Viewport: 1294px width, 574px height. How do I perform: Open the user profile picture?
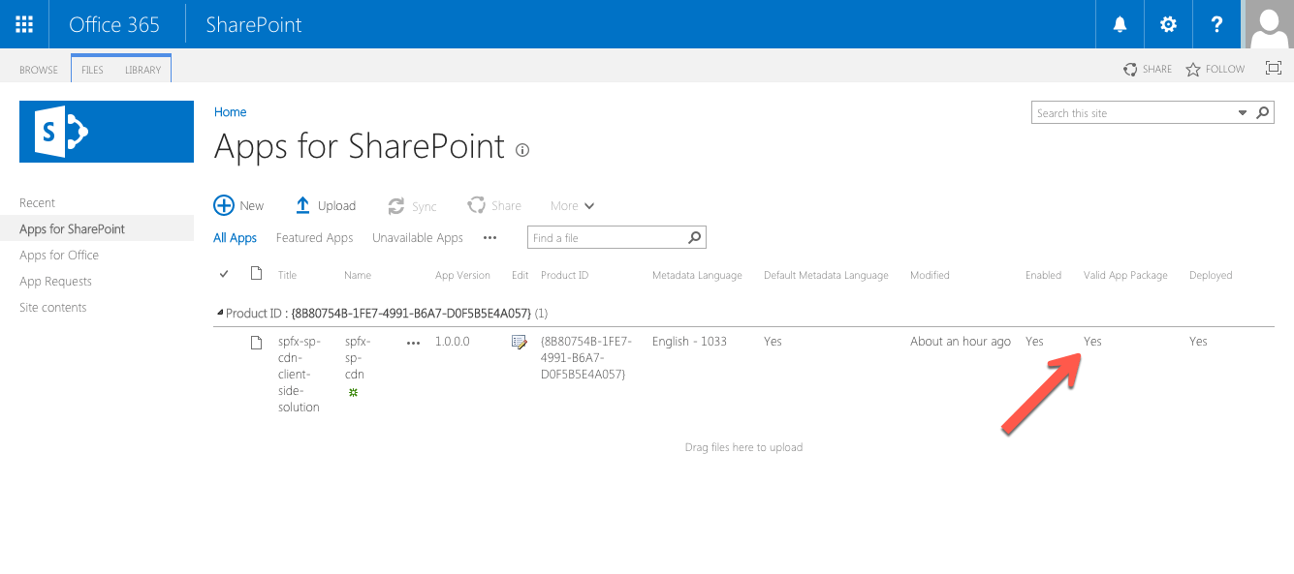point(1269,24)
